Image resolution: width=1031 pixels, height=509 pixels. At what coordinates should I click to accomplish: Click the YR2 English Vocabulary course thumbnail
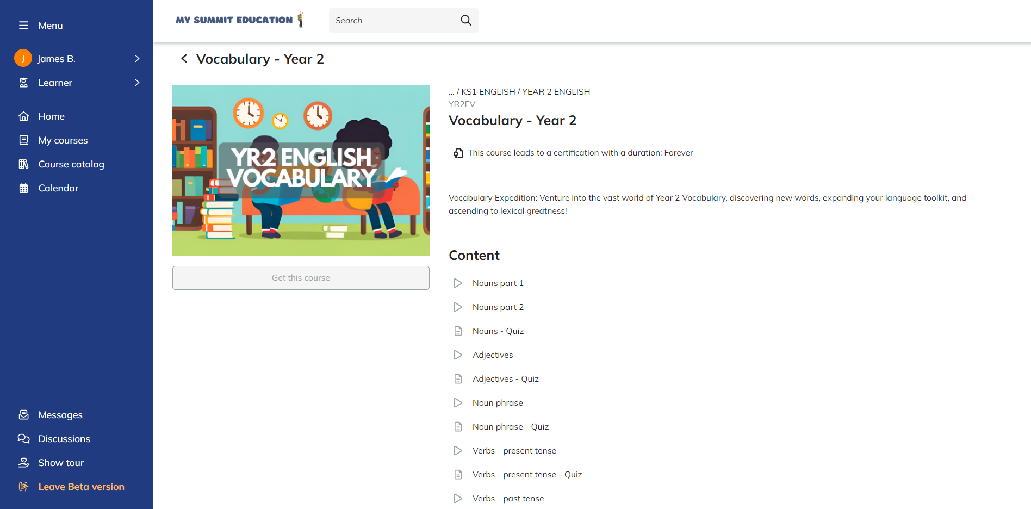pyautogui.click(x=301, y=170)
